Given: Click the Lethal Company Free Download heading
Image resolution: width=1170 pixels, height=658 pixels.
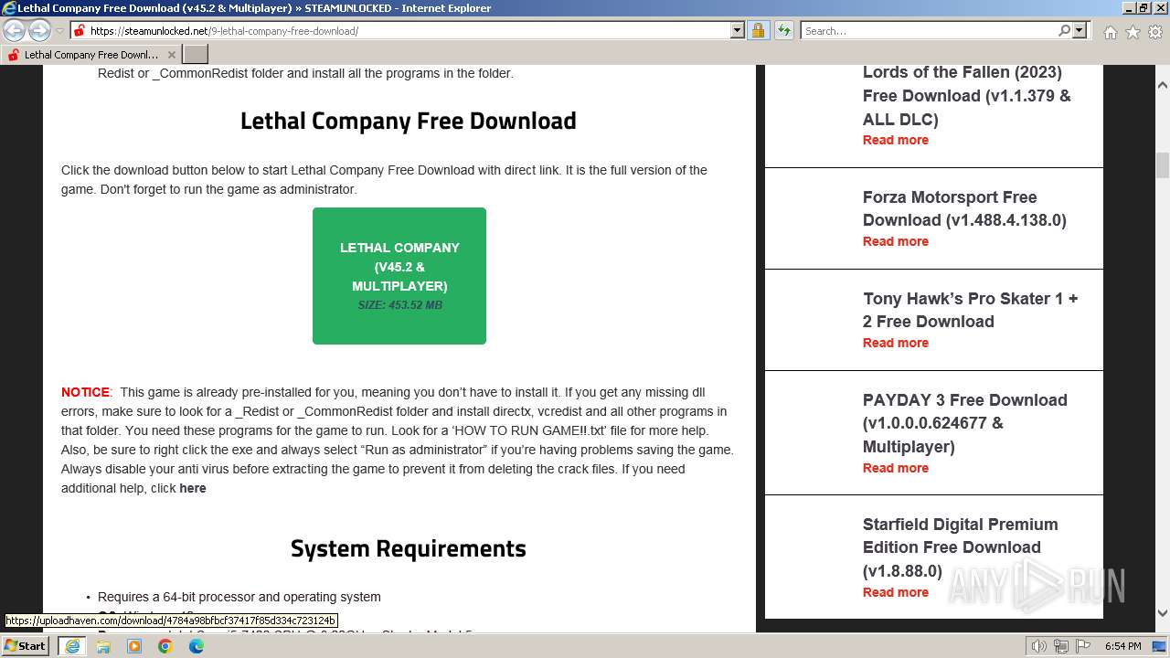Looking at the screenshot, I should click(x=409, y=121).
